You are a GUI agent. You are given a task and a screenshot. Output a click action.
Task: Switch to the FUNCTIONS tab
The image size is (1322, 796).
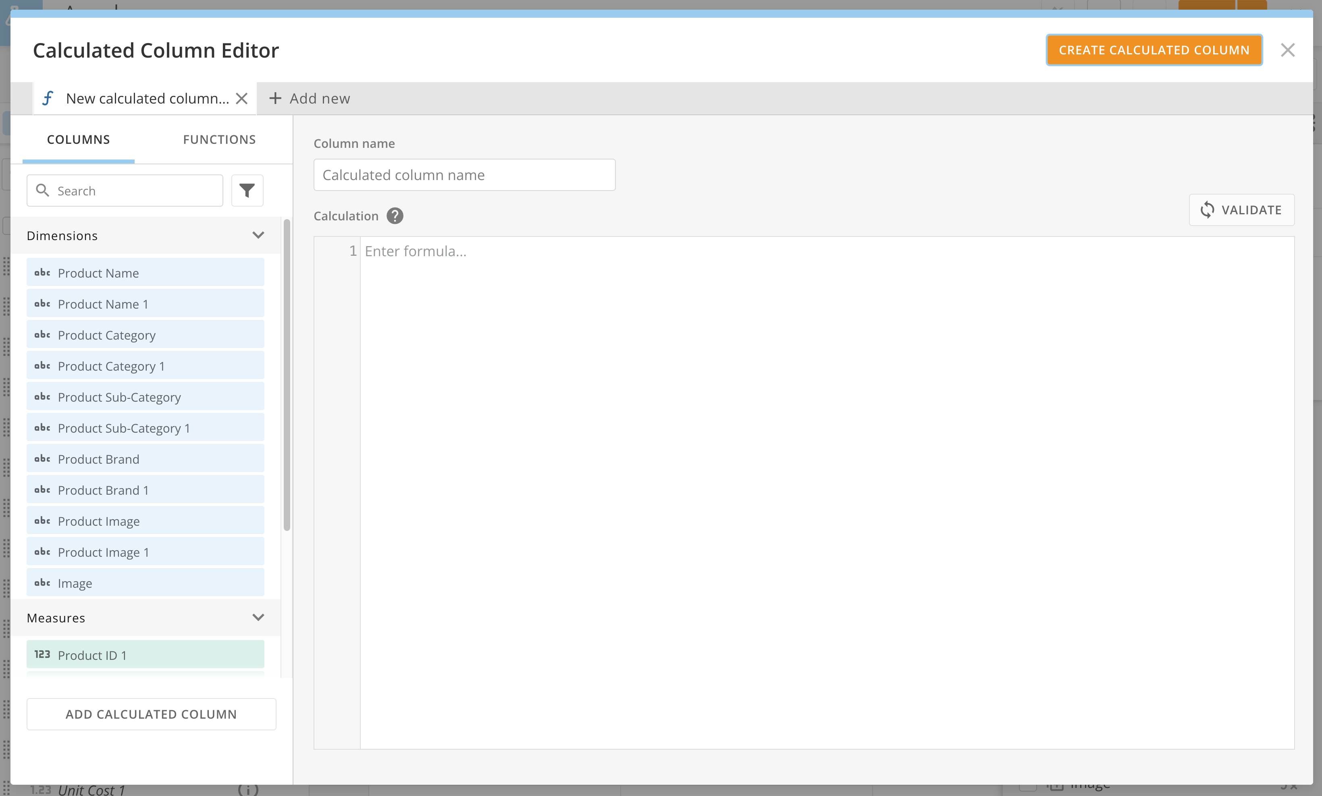(219, 139)
